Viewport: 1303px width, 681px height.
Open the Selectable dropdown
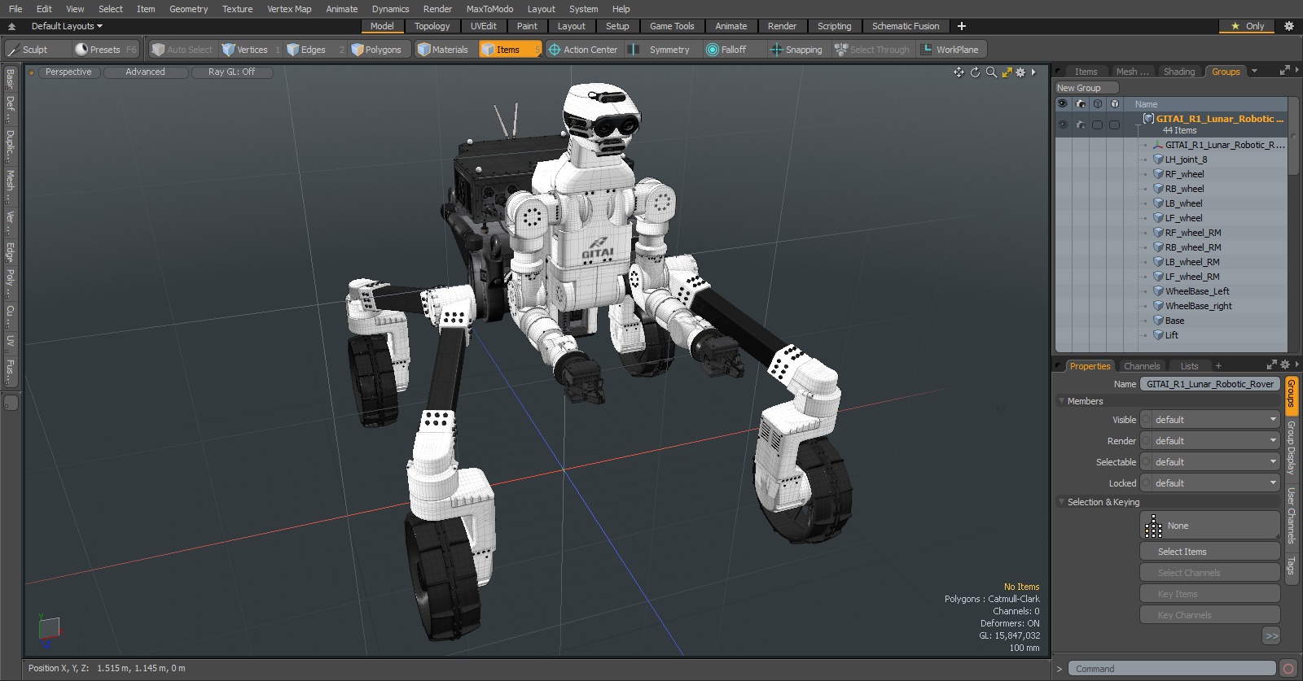(x=1210, y=462)
